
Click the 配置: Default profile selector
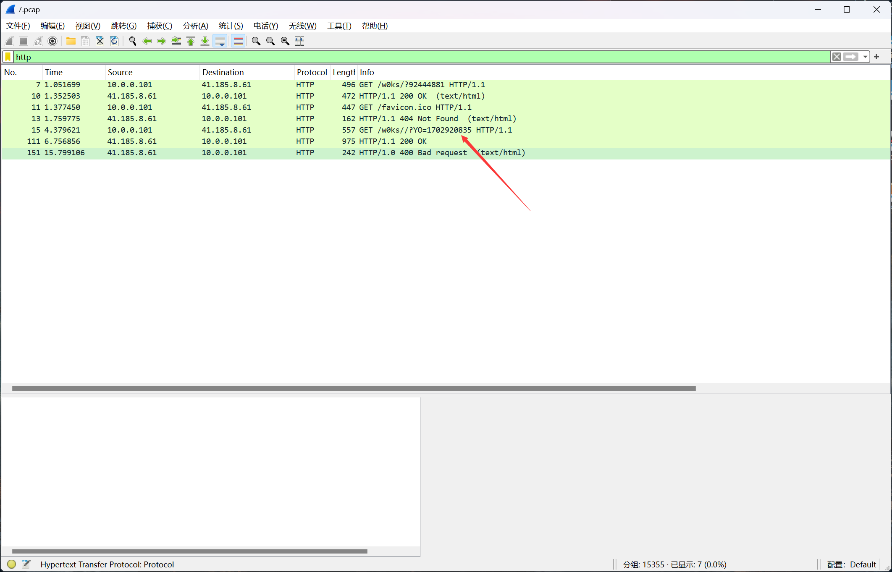[x=851, y=564]
